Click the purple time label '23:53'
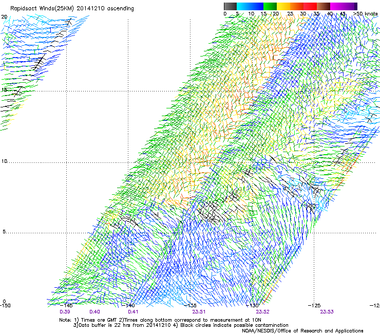Viewport: 380px width, 334px height. pos(327,312)
